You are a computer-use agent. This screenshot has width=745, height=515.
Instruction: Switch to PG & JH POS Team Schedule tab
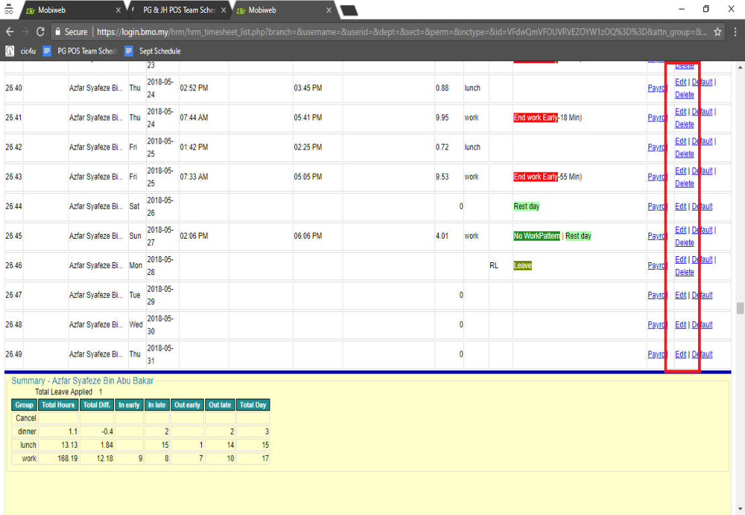coord(178,10)
